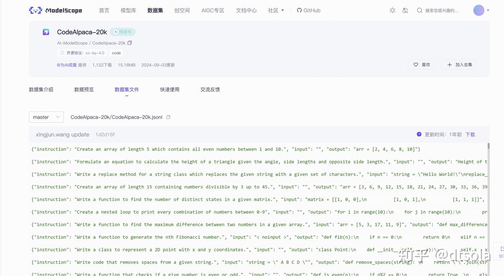504x276 pixels.
Task: Click the 加入合集 button
Action: point(459,64)
